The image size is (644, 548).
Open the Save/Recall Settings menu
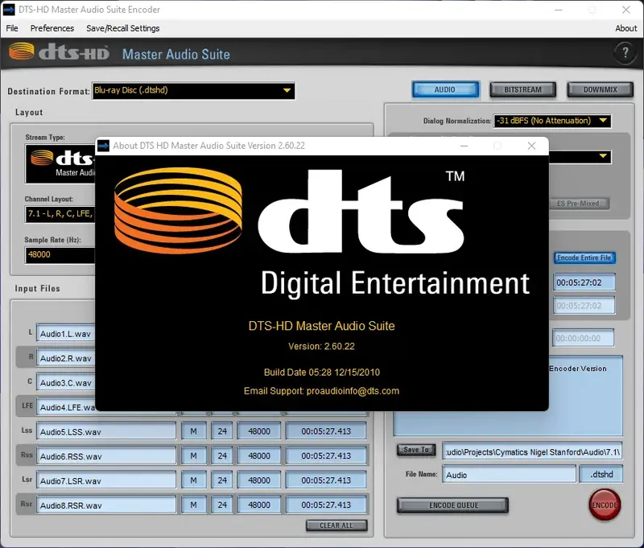pos(122,28)
